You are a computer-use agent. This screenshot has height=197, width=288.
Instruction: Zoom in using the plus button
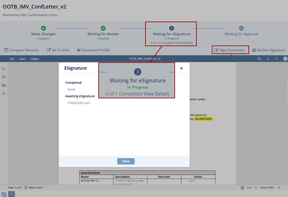click(x=279, y=188)
